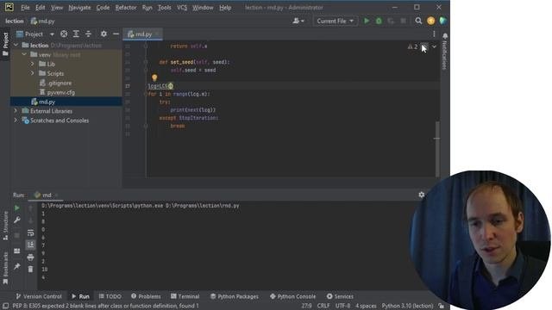Click the chevron next to warnings count
This screenshot has height=310, width=552.
(434, 46)
